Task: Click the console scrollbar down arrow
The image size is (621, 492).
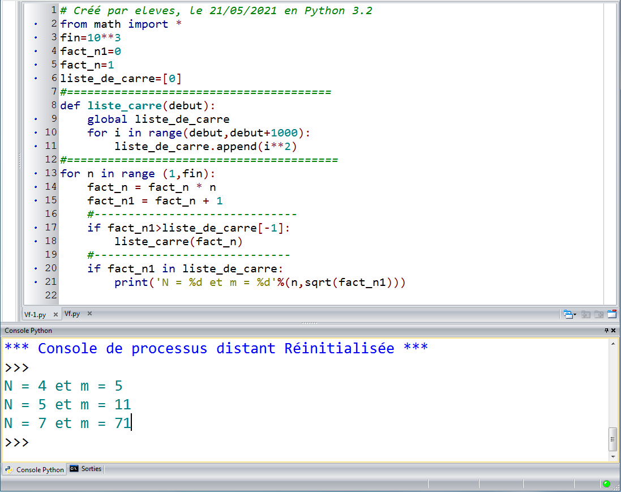Action: [x=612, y=456]
